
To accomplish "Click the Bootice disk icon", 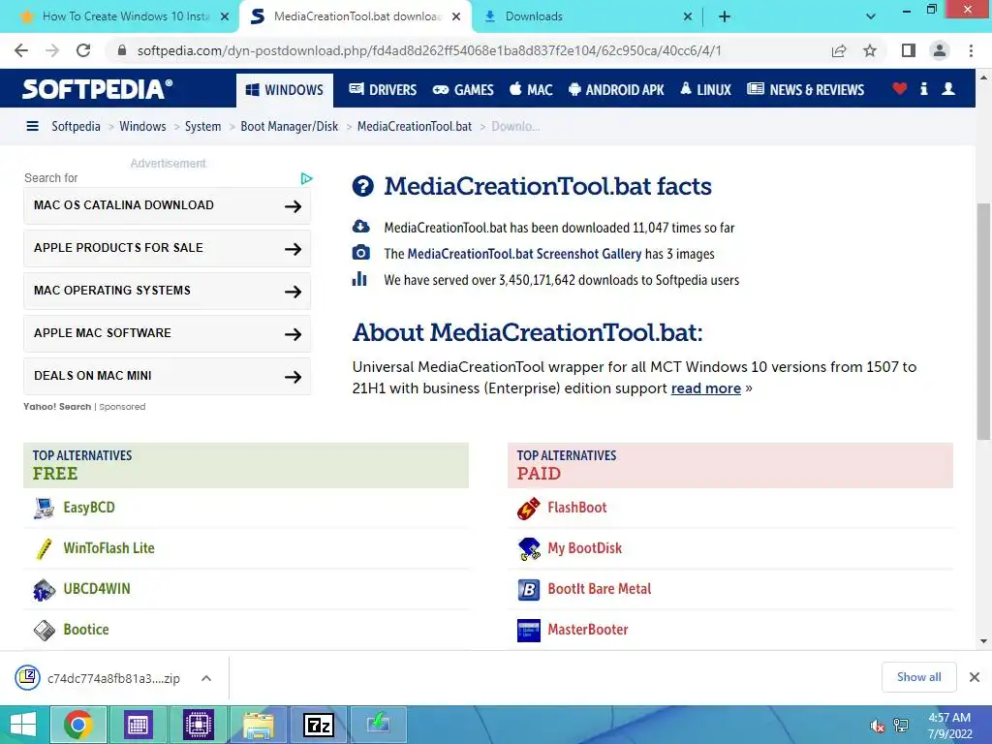I will [x=44, y=630].
